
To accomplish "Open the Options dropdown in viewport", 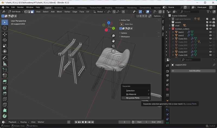I will (x=158, y=16).
